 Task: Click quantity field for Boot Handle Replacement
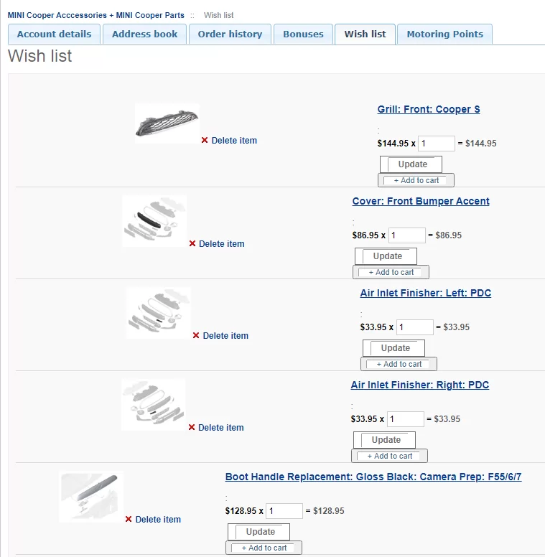pos(284,511)
